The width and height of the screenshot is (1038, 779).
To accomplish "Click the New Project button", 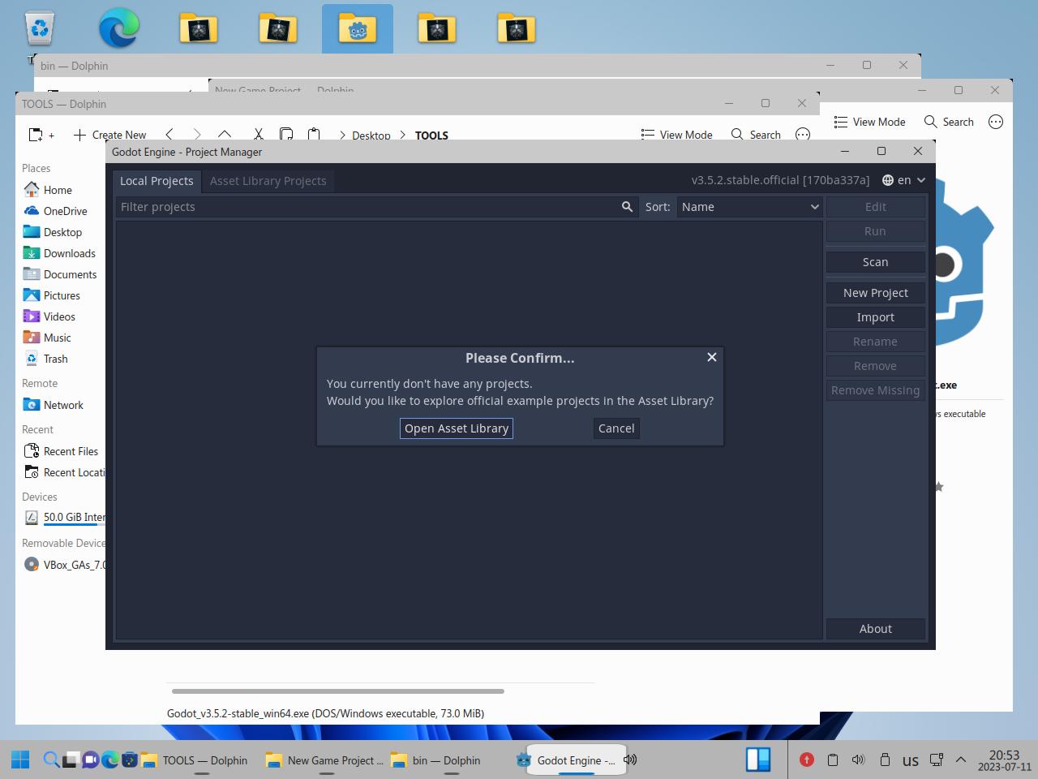I will (876, 293).
